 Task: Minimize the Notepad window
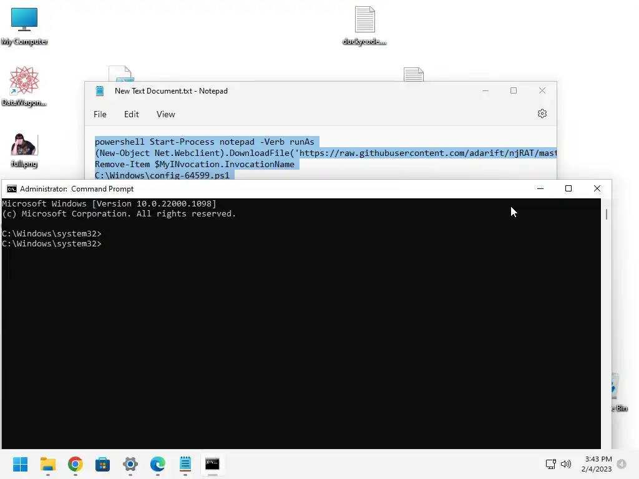coord(485,91)
